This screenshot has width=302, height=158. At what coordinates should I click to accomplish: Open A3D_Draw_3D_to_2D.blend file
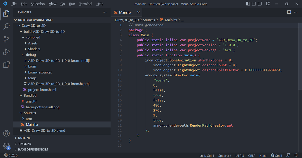click(62, 130)
